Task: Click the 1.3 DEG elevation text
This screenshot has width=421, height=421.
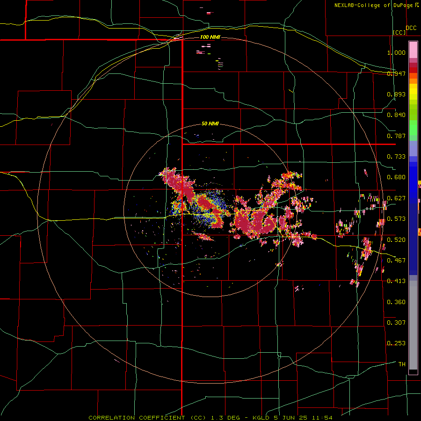Action: (x=225, y=418)
